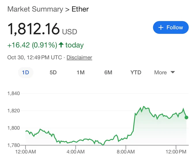This screenshot has width=196, height=161.
Task: Click the 12:00 AM axis label
Action: 26,152
